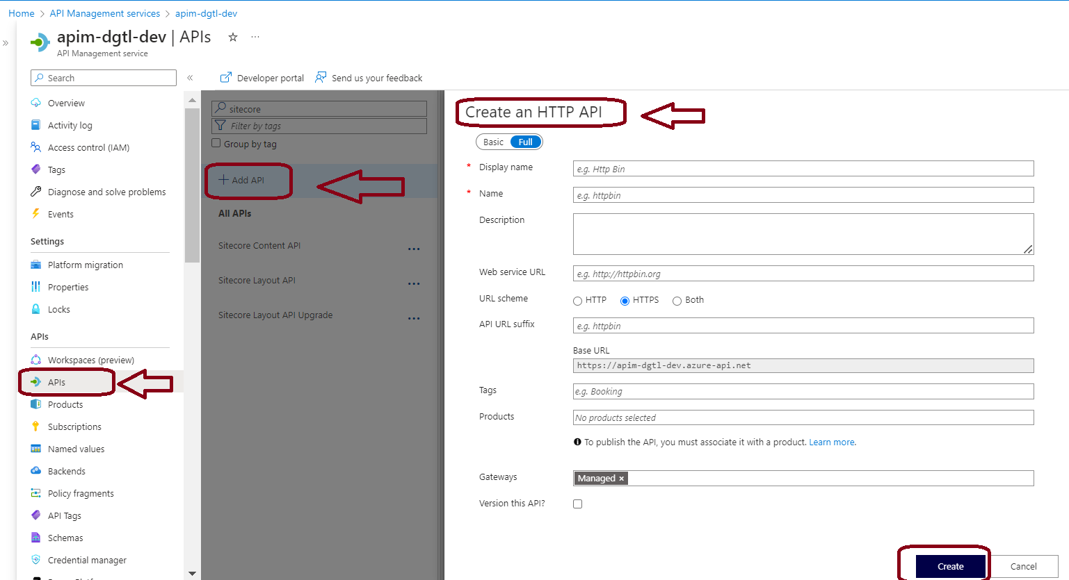
Task: Click the Filter by tags field
Action: pyautogui.click(x=319, y=126)
